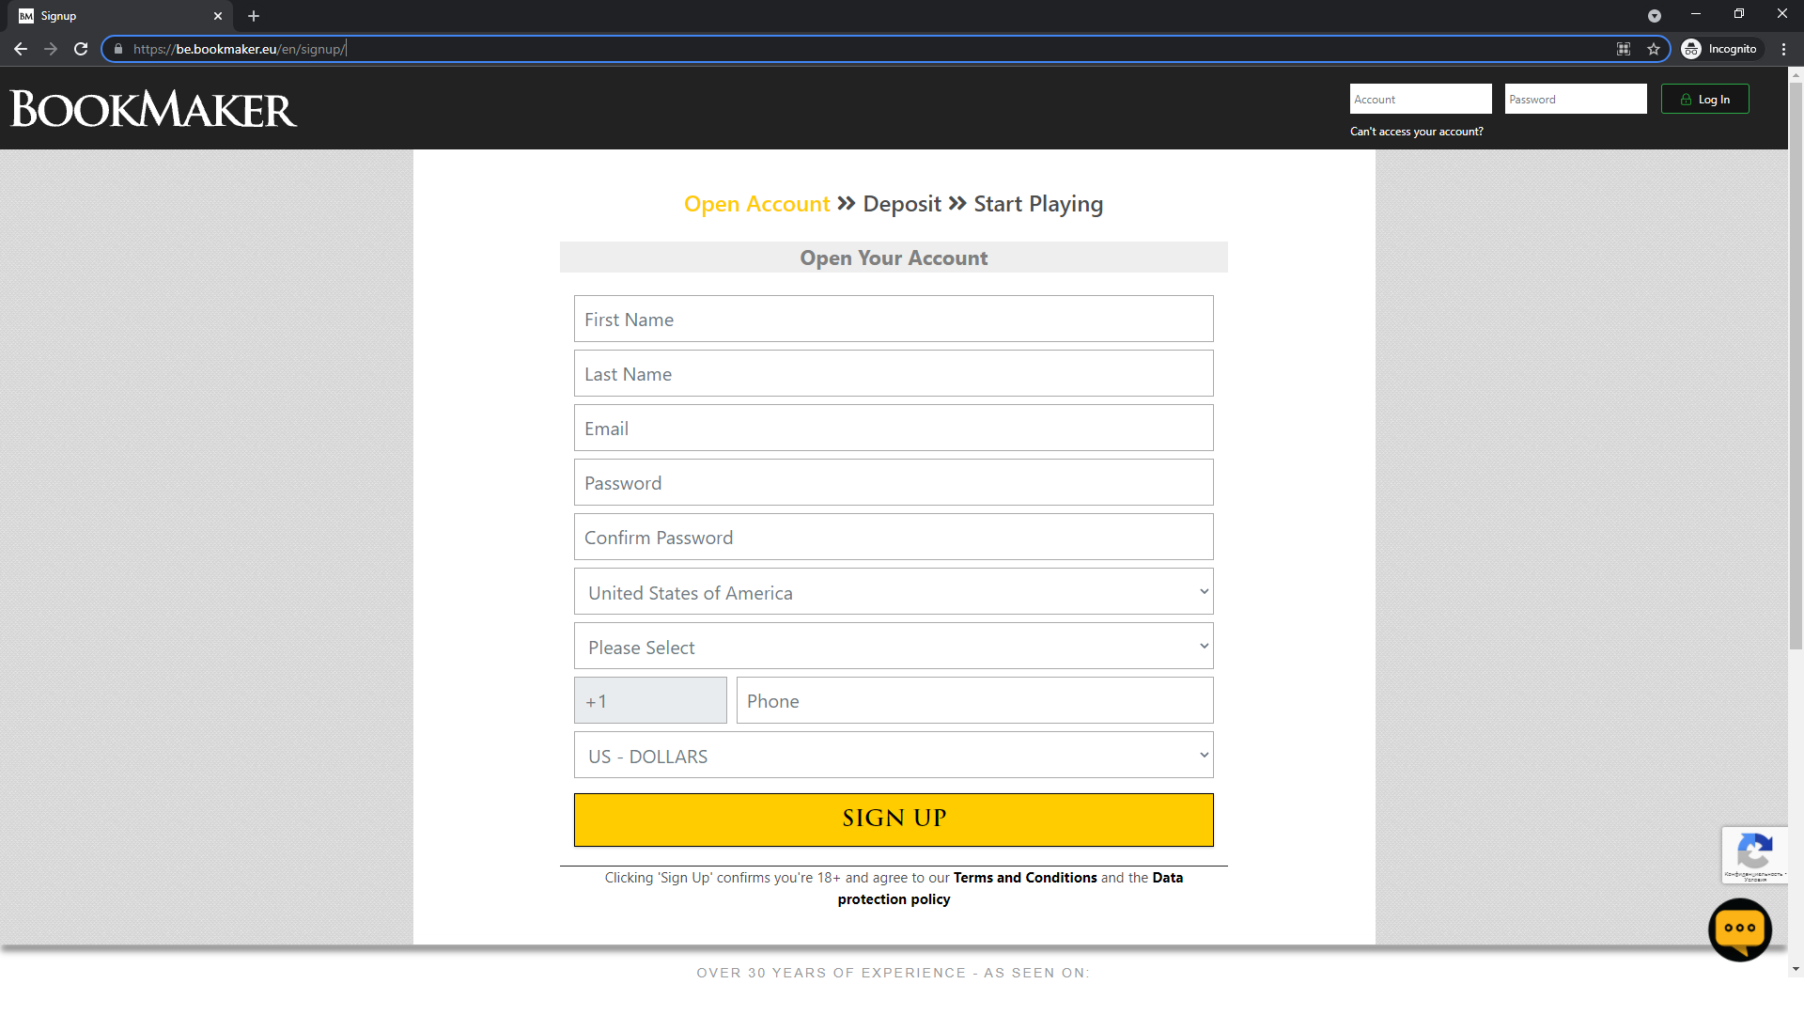
Task: Open Can't access your account link
Action: [x=1417, y=132]
